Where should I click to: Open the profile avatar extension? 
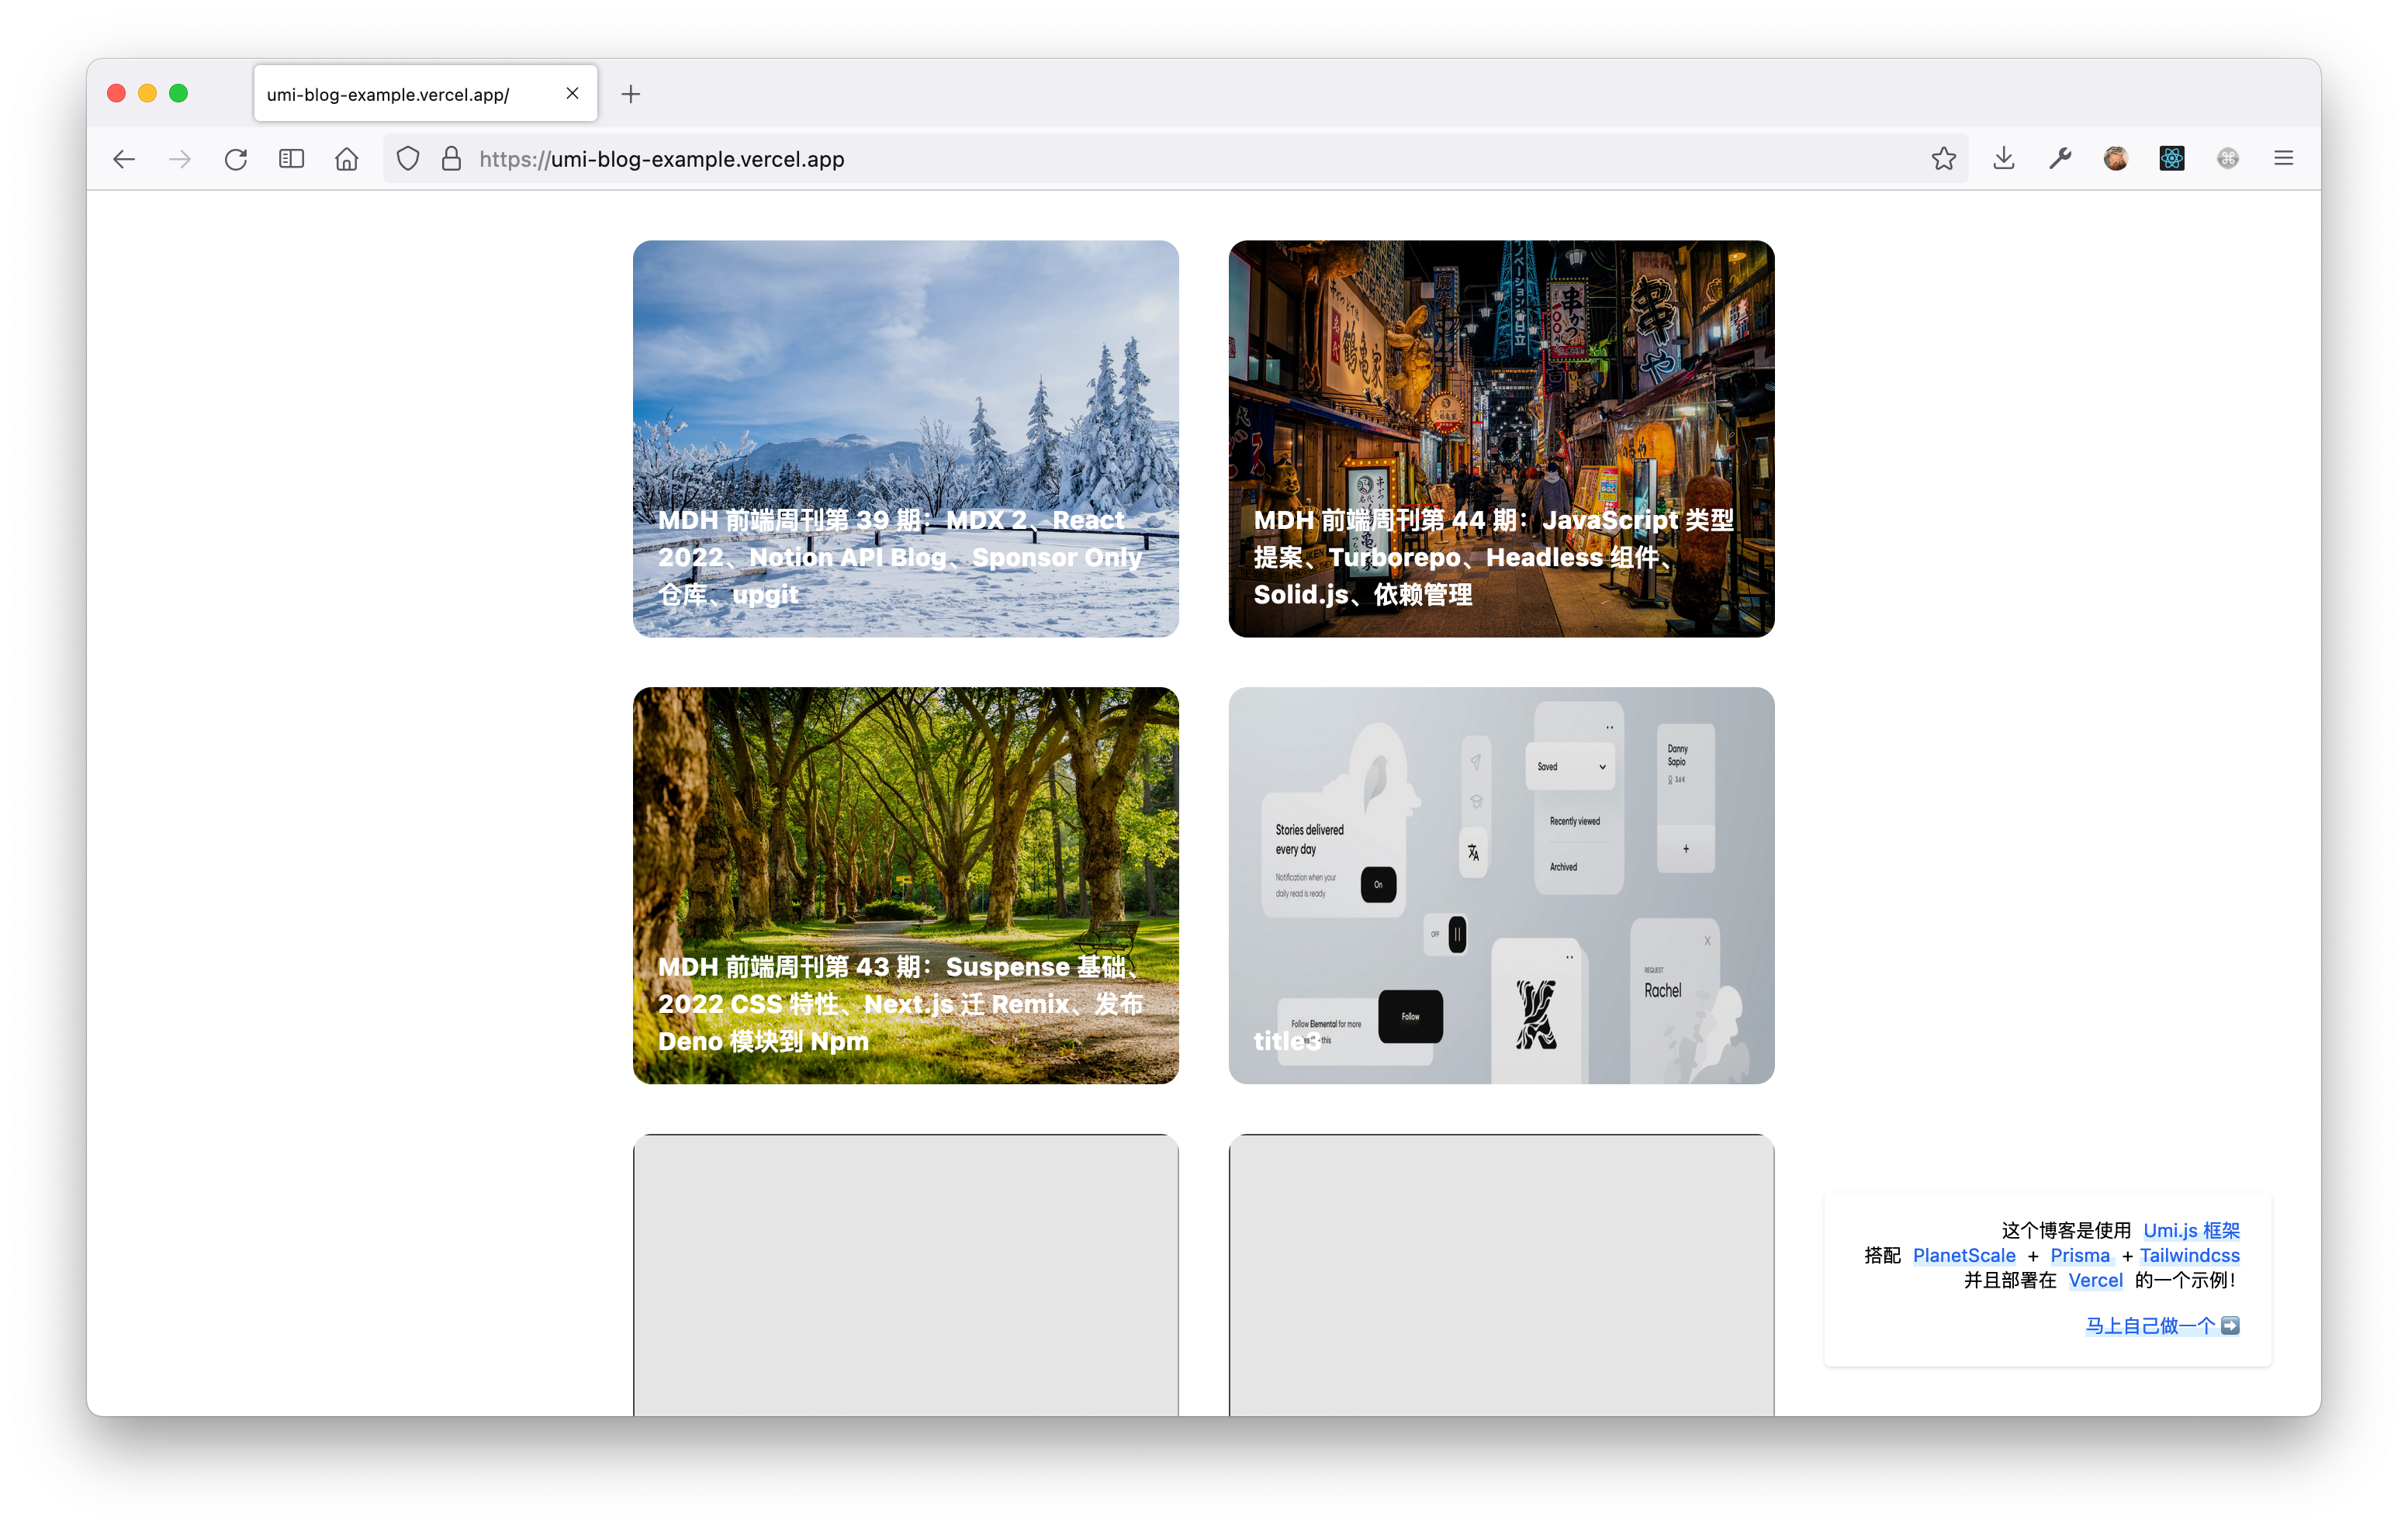coord(2115,158)
